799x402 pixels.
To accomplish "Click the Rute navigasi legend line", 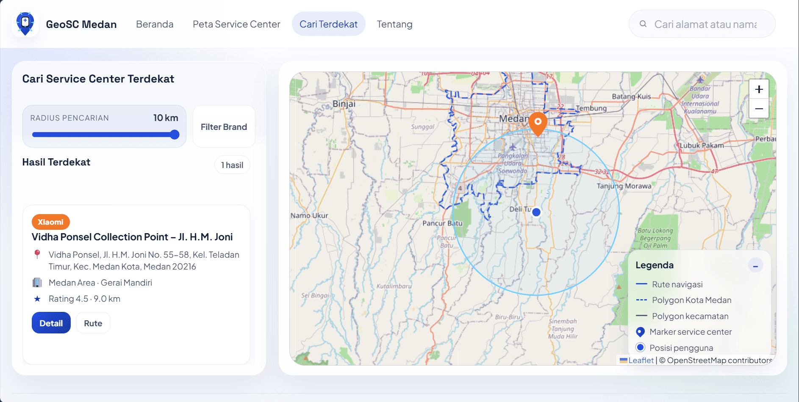I will (641, 284).
